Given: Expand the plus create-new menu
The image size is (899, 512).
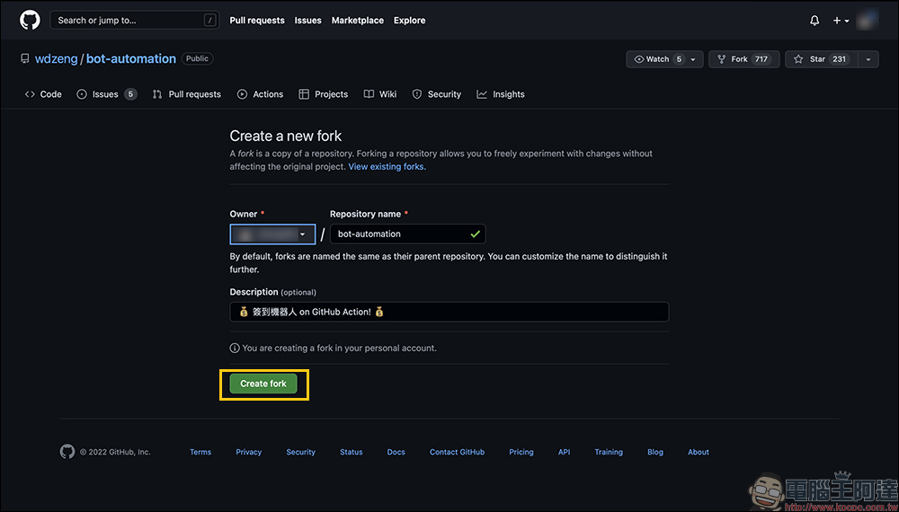Looking at the screenshot, I should click(x=841, y=20).
